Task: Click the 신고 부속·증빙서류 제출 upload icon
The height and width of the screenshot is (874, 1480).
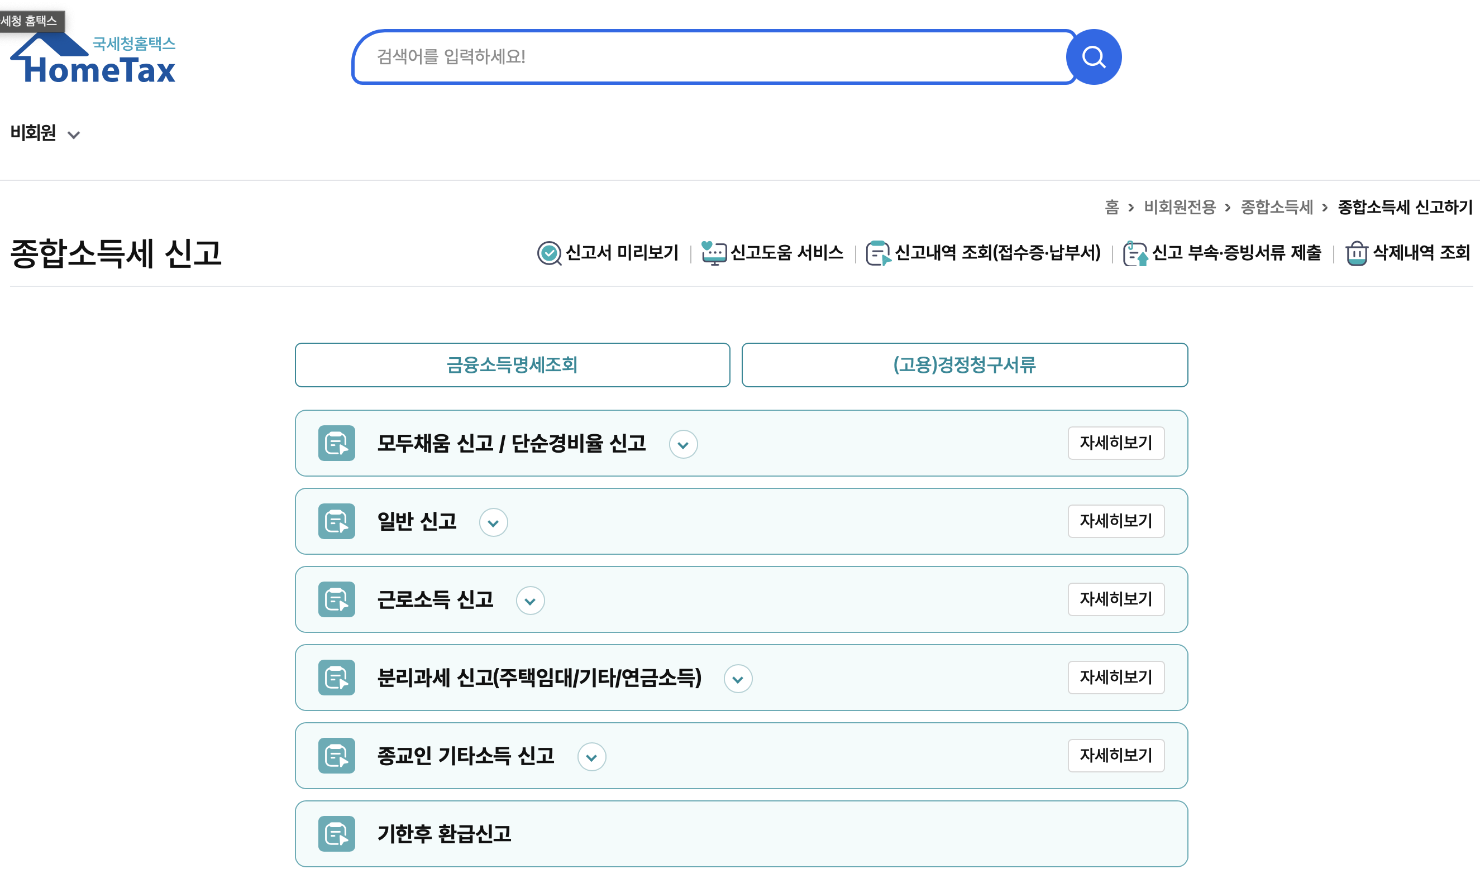Action: [x=1135, y=253]
